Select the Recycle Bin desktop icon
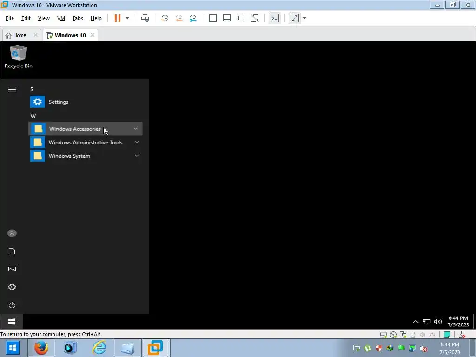Image resolution: width=476 pixels, height=357 pixels. pyautogui.click(x=18, y=57)
